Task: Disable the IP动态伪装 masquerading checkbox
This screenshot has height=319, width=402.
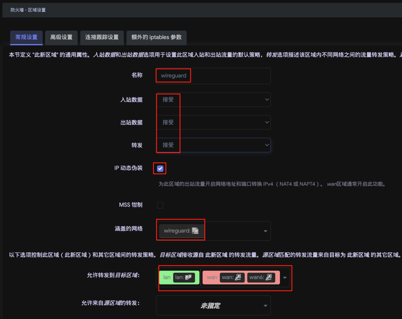Action: coord(160,169)
